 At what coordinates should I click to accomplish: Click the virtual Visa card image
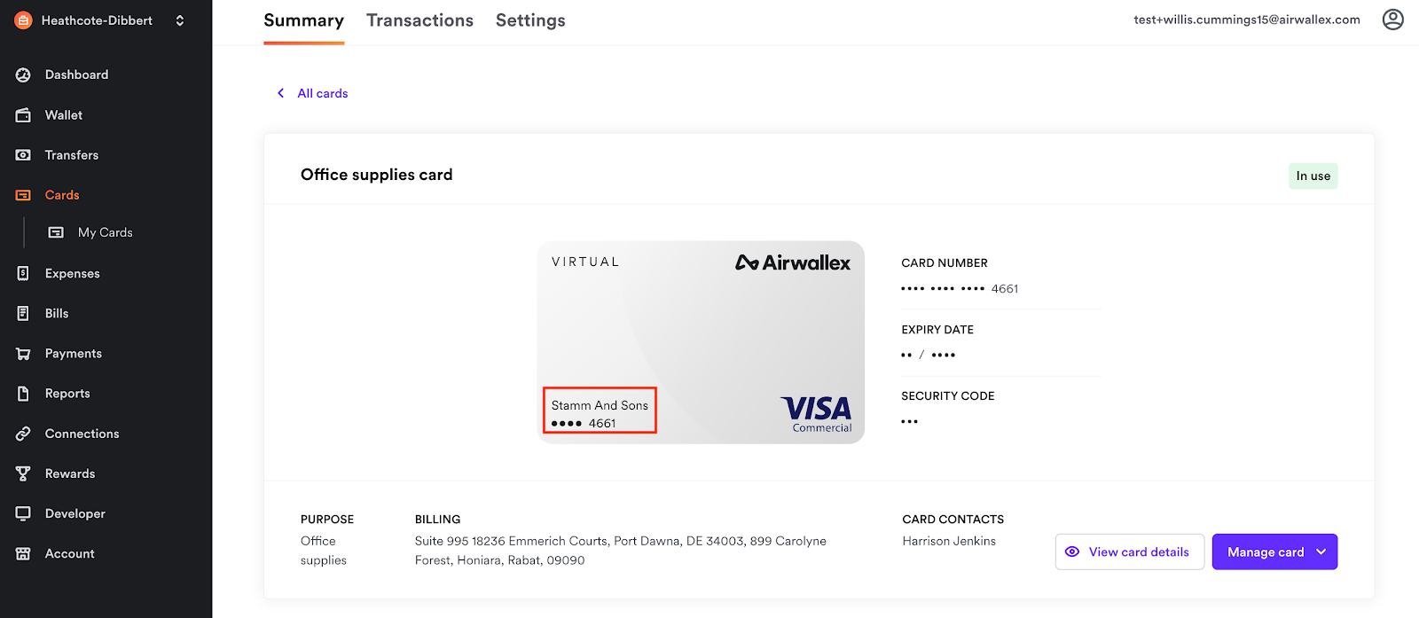pyautogui.click(x=701, y=341)
